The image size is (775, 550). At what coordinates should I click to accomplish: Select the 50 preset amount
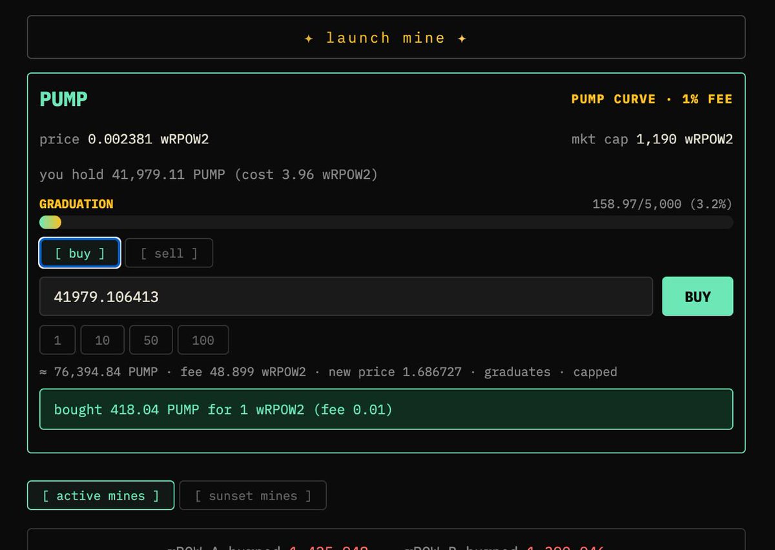[151, 340]
